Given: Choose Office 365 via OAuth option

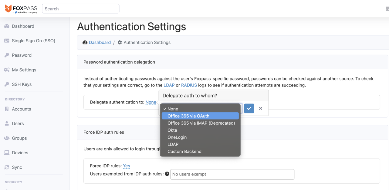Looking at the screenshot, I should point(200,116).
